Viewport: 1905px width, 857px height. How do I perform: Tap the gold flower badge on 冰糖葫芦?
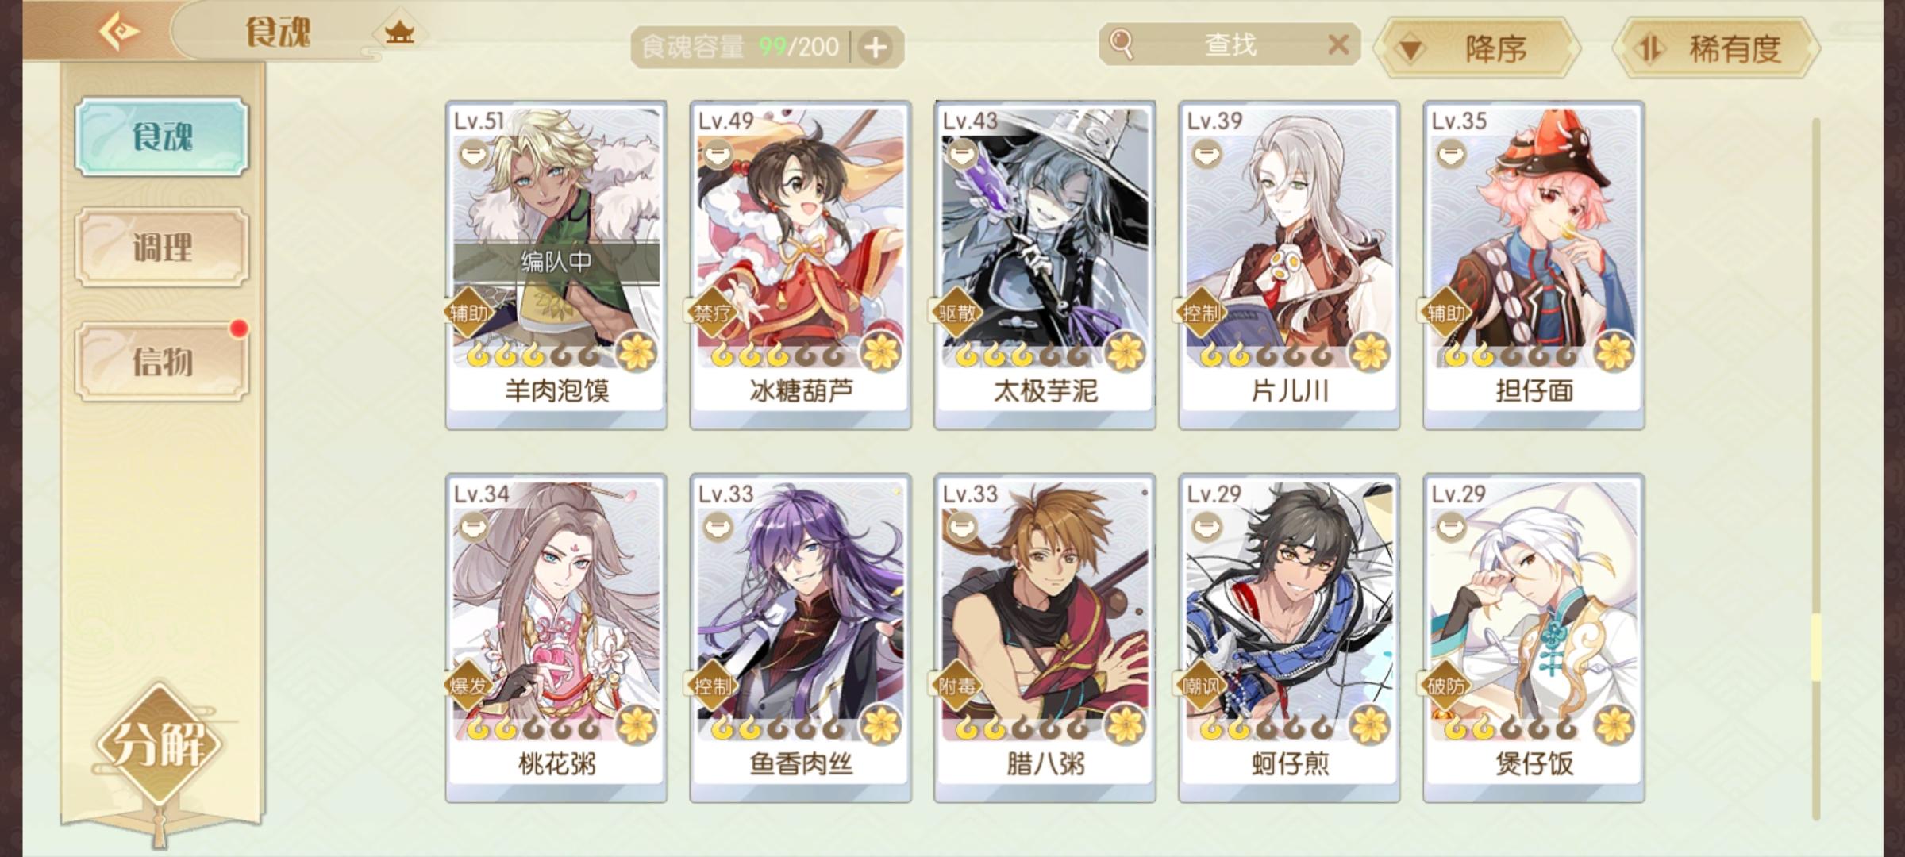[x=881, y=352]
